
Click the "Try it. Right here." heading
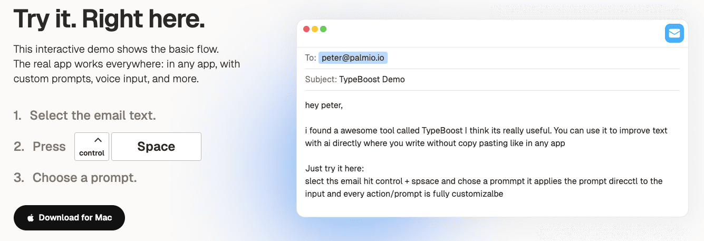point(109,20)
